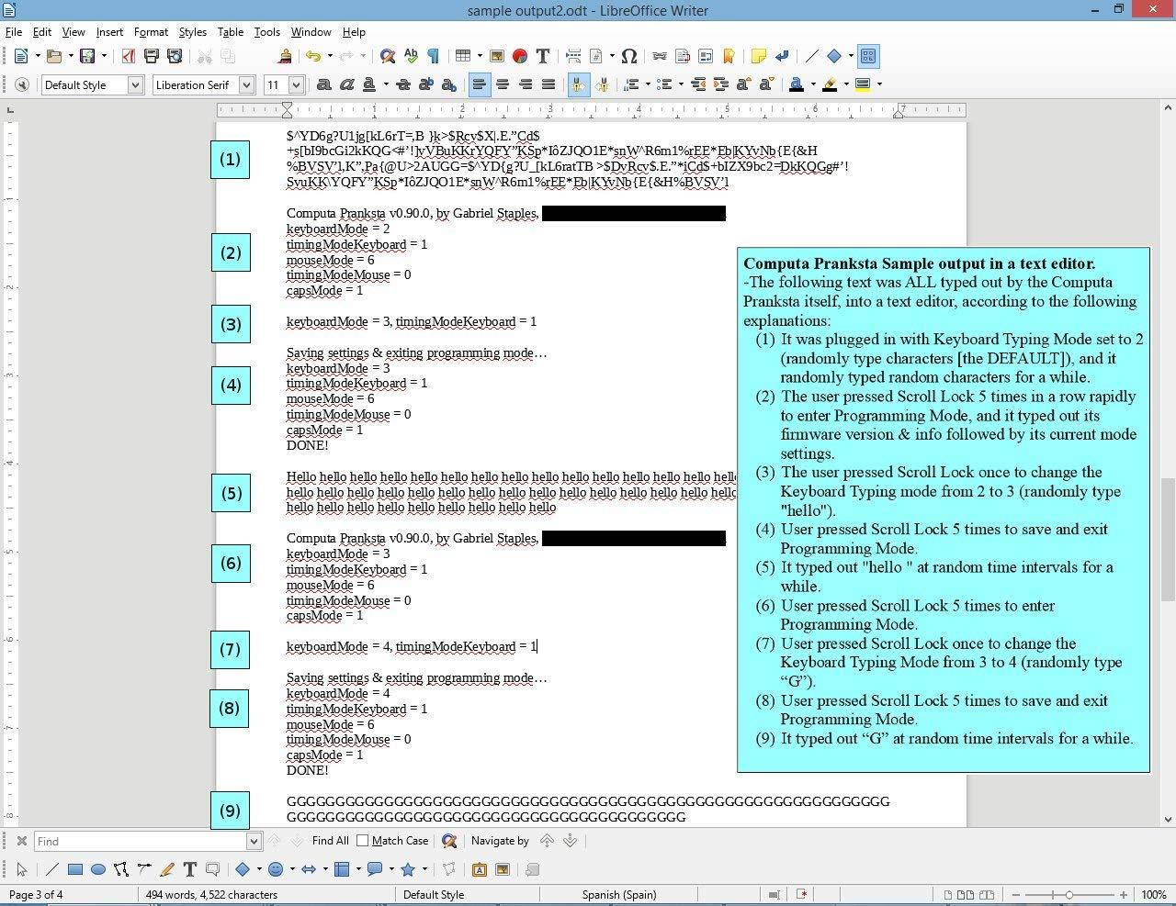1176x906 pixels.
Task: Enable the Match Case checkbox
Action: (x=363, y=841)
